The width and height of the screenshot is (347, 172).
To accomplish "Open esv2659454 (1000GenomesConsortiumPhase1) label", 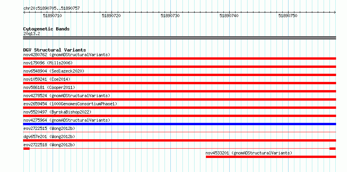I will tap(70, 104).
